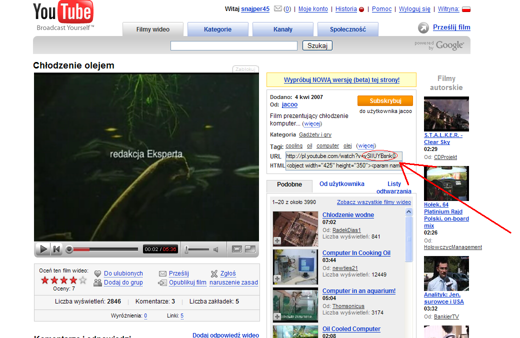Open the Historia link
Image resolution: width=520 pixels, height=338 pixels.
346,9
